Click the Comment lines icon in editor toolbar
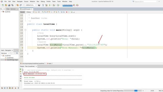 click(72, 12)
